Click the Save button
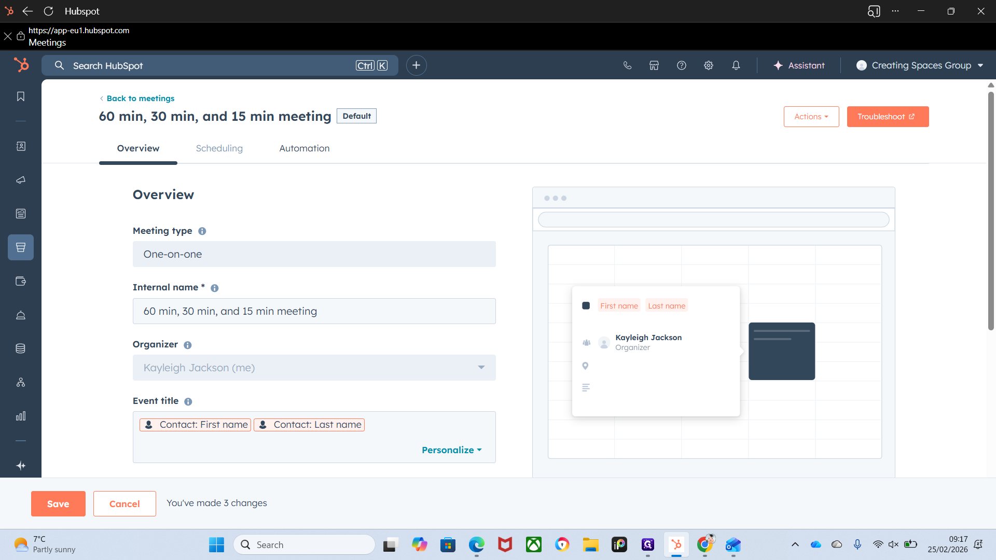This screenshot has width=996, height=560. click(58, 503)
